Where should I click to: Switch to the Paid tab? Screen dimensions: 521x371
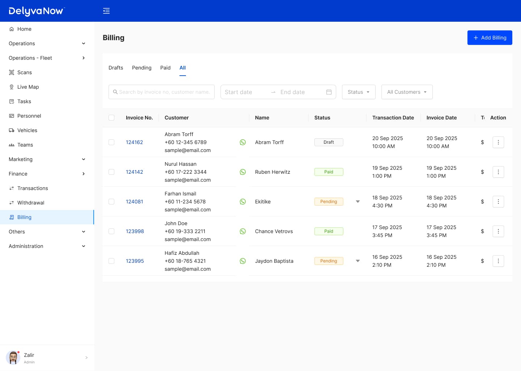click(165, 68)
